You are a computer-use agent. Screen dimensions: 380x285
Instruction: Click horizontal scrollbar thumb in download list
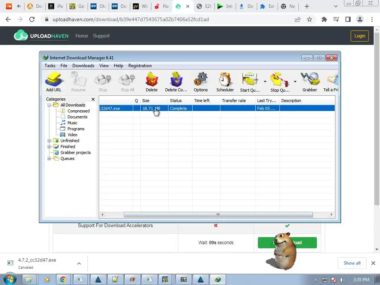[x=218, y=214]
